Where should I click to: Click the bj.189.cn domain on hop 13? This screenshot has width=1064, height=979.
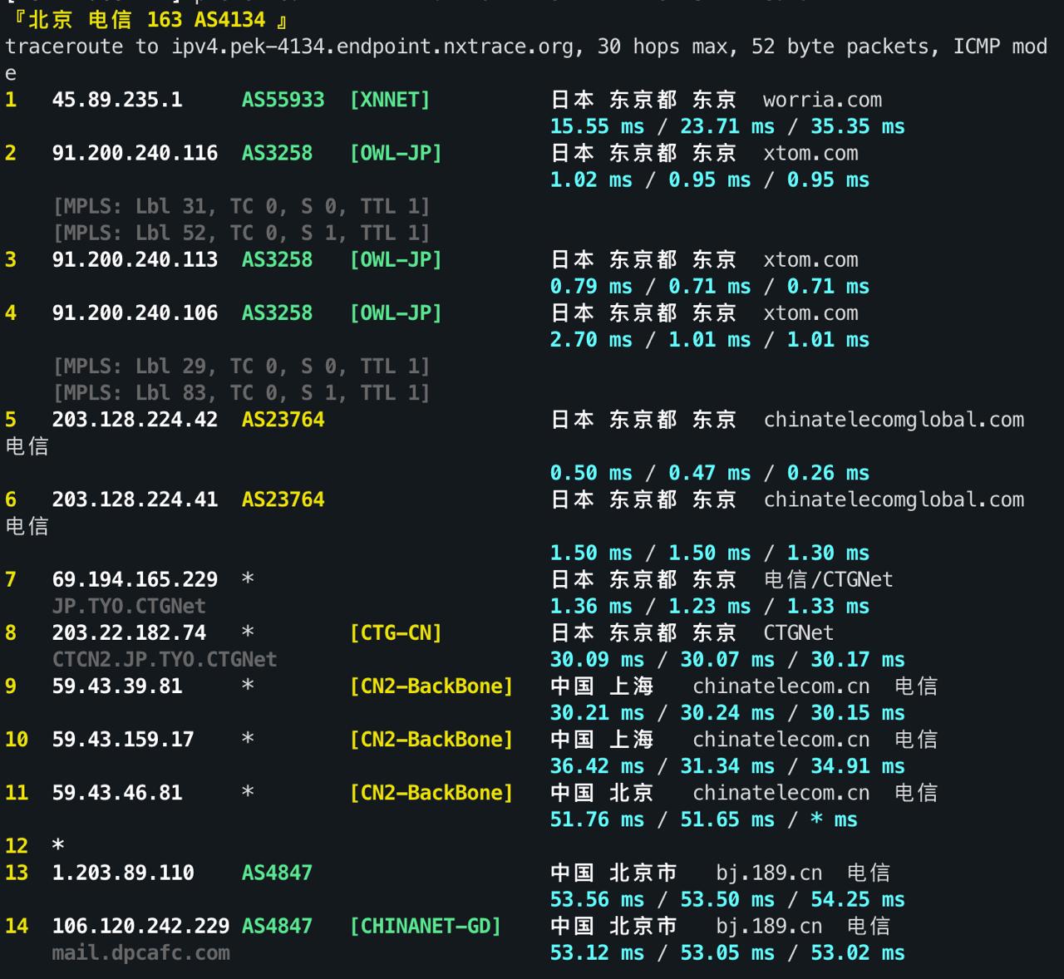(x=769, y=873)
